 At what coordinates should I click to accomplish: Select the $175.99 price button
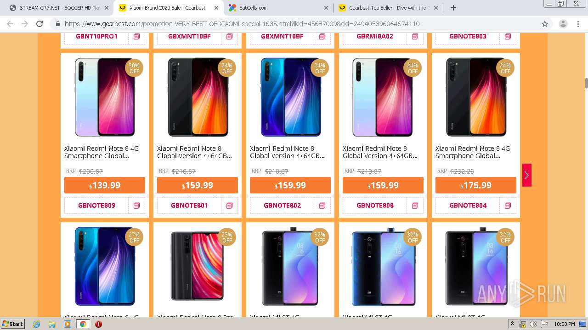click(x=476, y=185)
